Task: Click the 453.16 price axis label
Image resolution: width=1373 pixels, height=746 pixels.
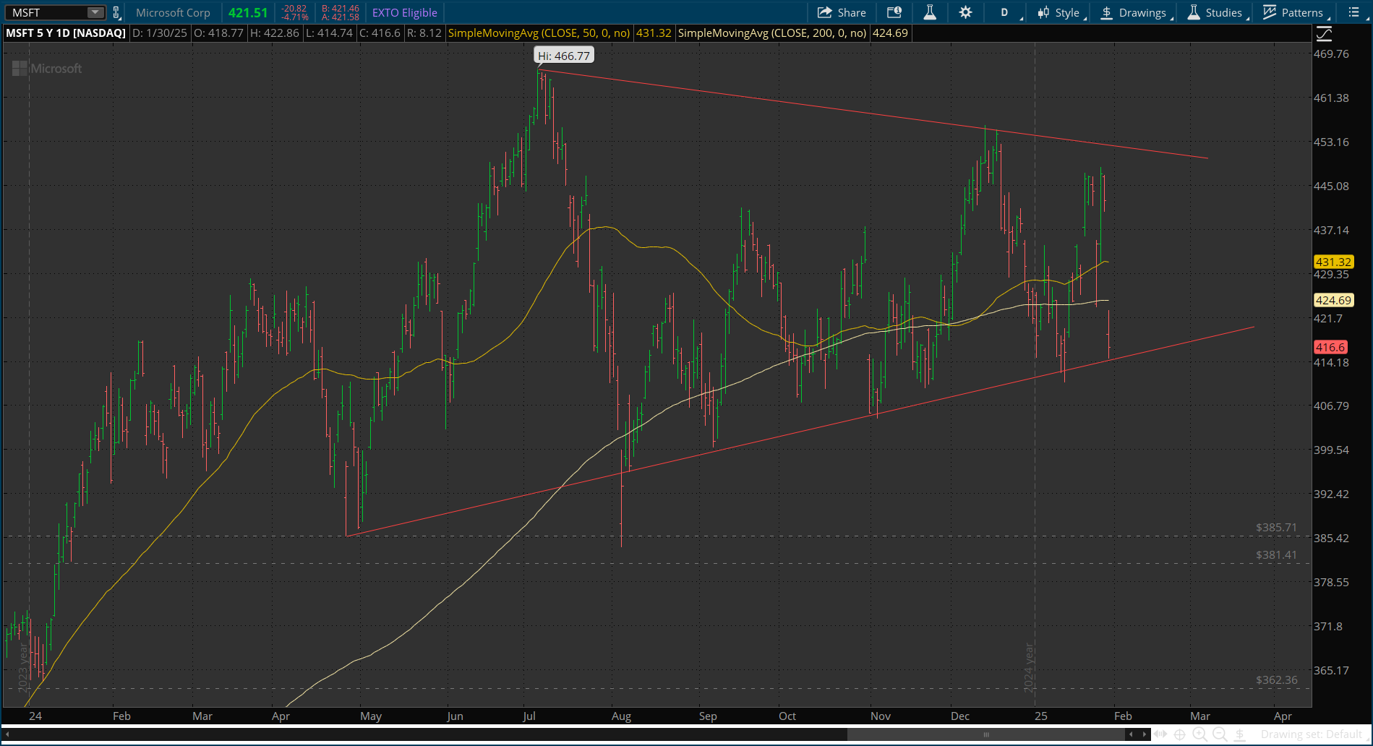Action: (1331, 142)
